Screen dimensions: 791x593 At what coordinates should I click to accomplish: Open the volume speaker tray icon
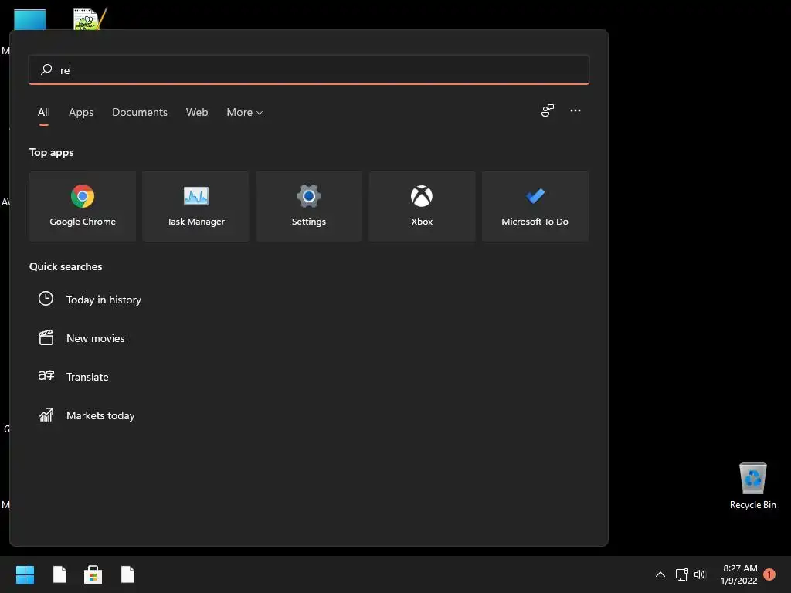(x=700, y=574)
